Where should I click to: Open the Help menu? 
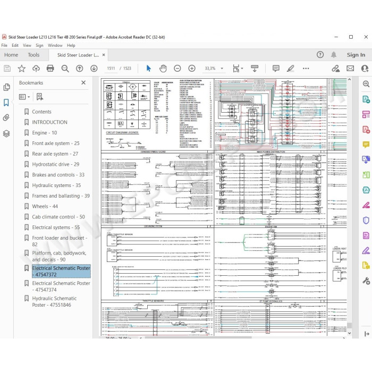pos(71,45)
